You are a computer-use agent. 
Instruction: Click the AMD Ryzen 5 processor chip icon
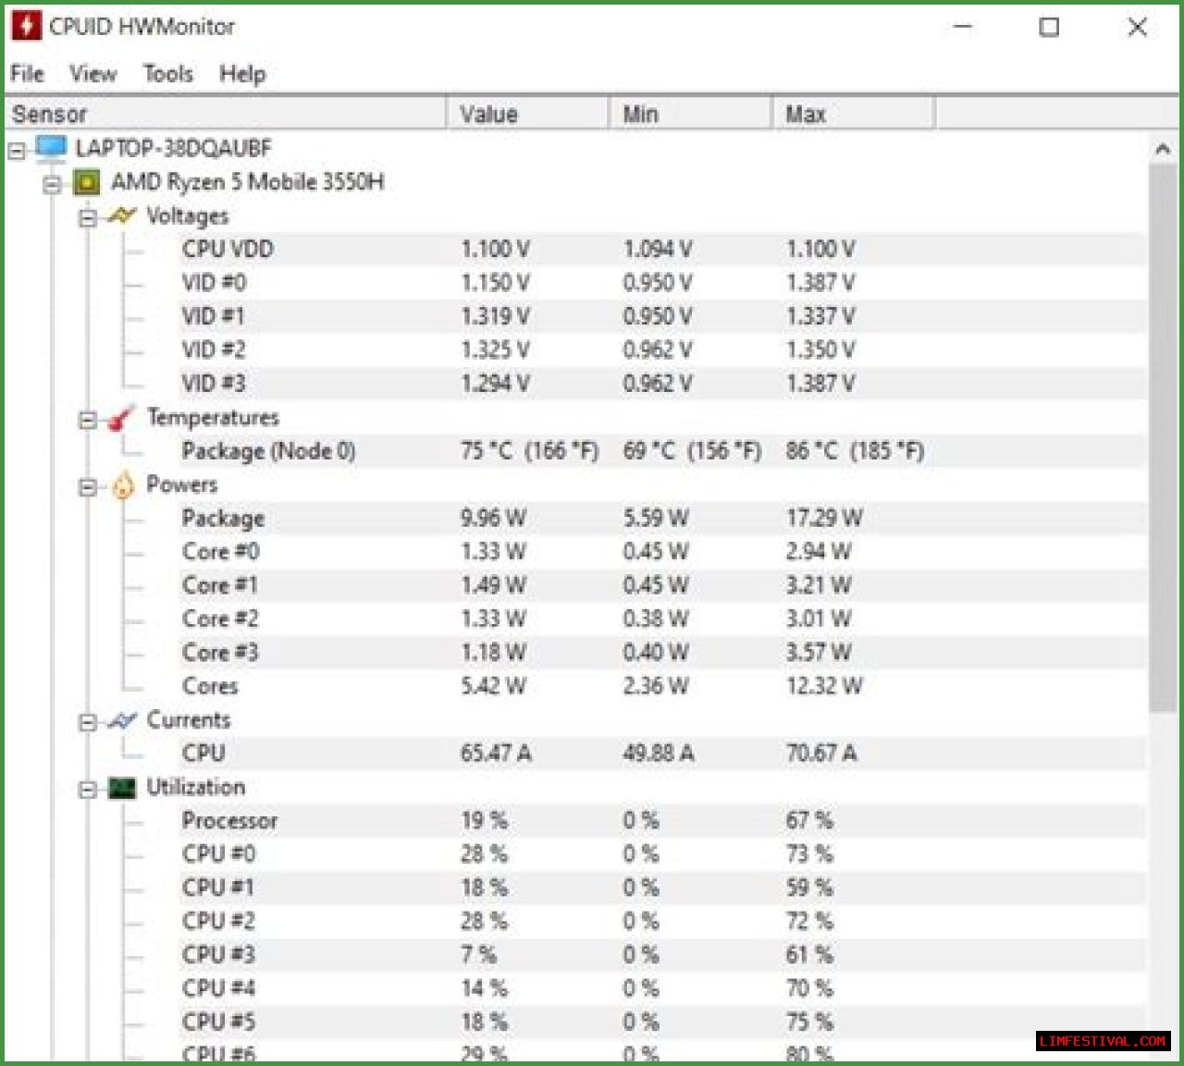(87, 182)
